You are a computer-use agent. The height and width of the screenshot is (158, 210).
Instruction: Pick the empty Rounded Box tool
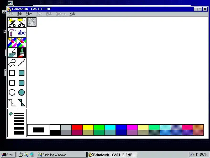pyautogui.click(x=12, y=83)
